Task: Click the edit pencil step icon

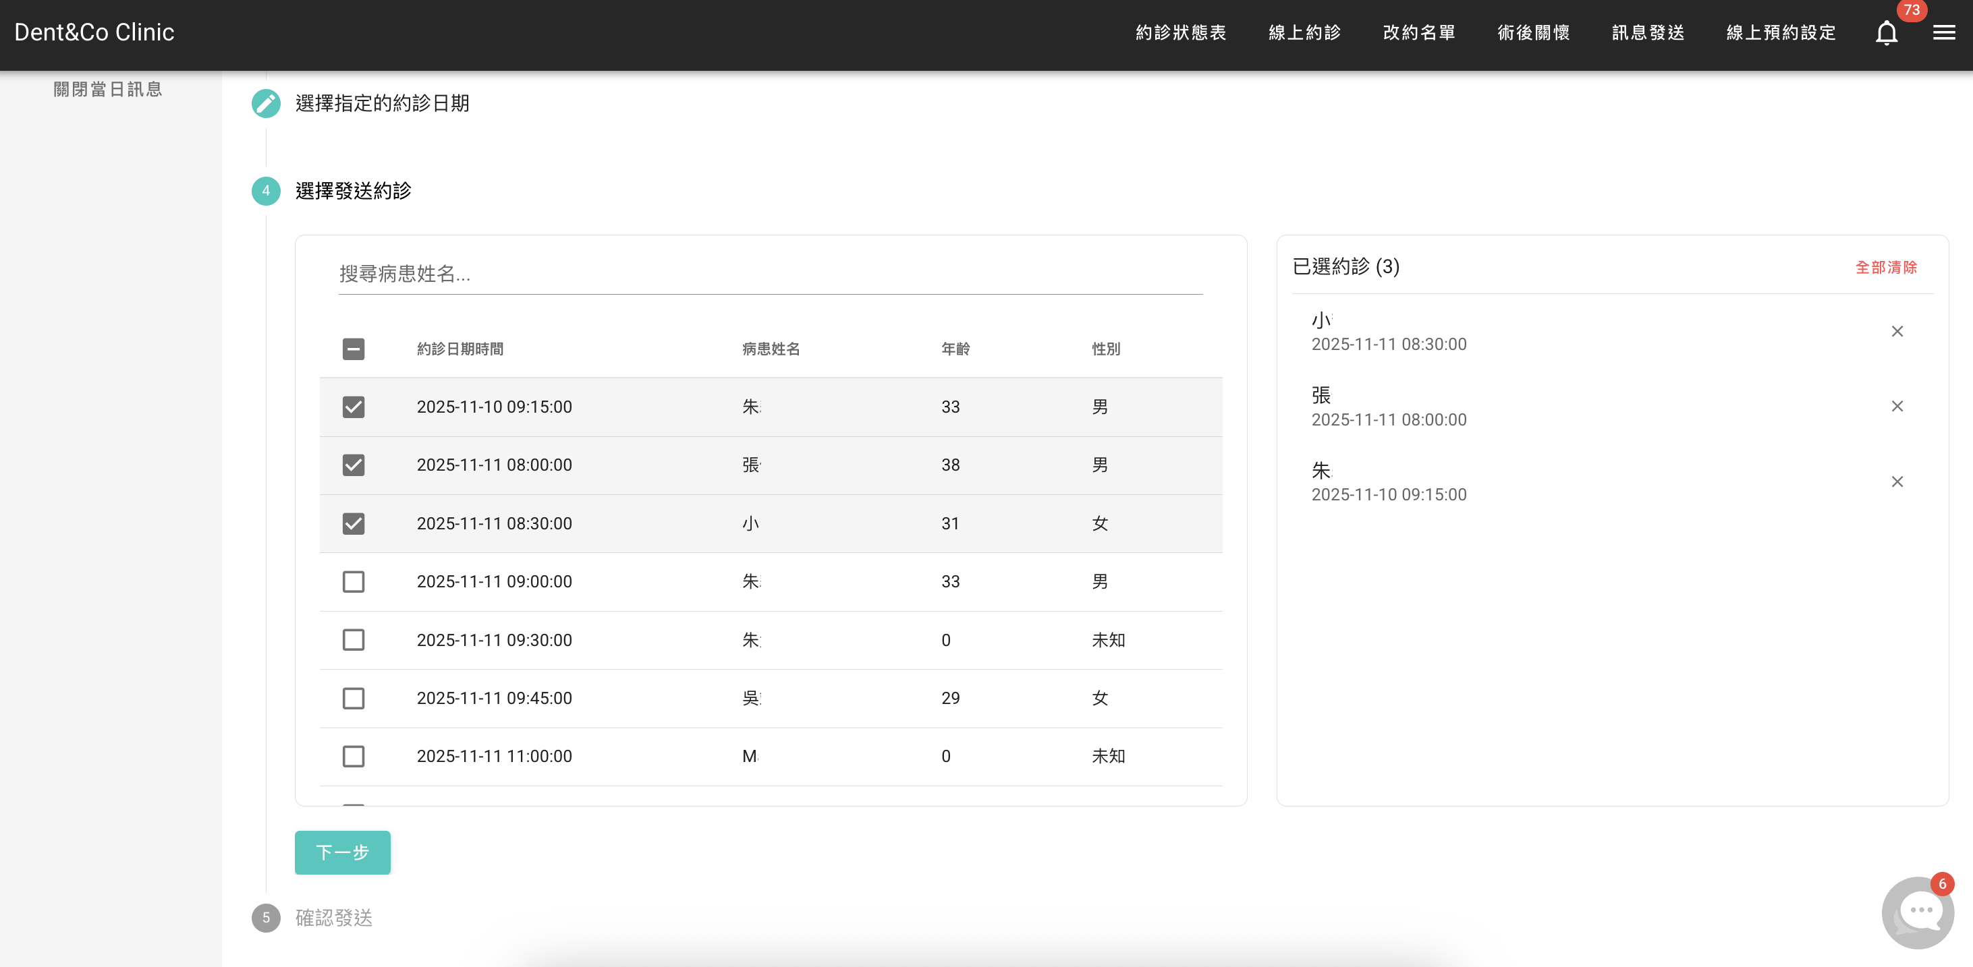Action: pyautogui.click(x=266, y=103)
